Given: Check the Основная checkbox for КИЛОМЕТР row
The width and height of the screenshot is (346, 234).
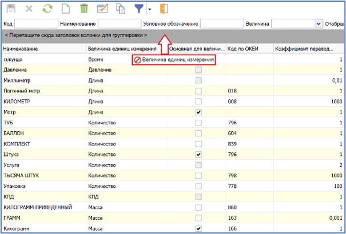Looking at the screenshot, I should [x=198, y=102].
